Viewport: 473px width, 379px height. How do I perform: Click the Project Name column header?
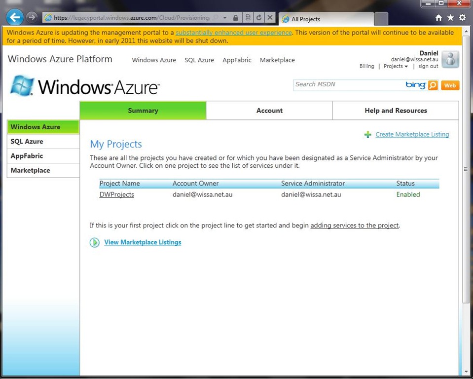pyautogui.click(x=120, y=184)
